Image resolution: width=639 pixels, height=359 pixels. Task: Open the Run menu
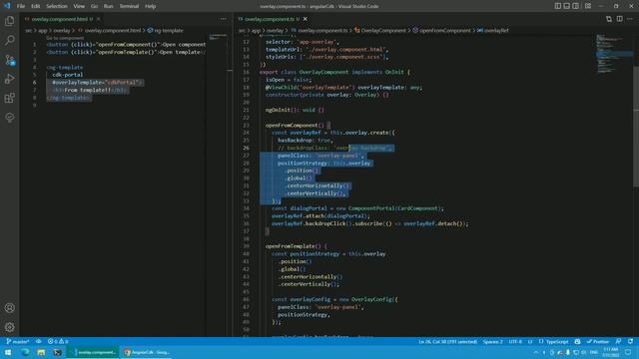point(108,6)
